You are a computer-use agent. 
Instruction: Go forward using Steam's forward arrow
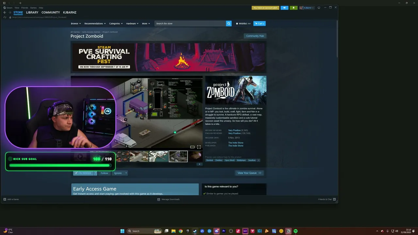point(9,12)
